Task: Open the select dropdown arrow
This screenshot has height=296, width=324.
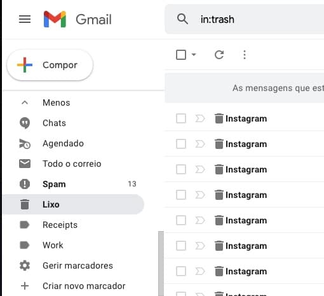Action: [194, 55]
